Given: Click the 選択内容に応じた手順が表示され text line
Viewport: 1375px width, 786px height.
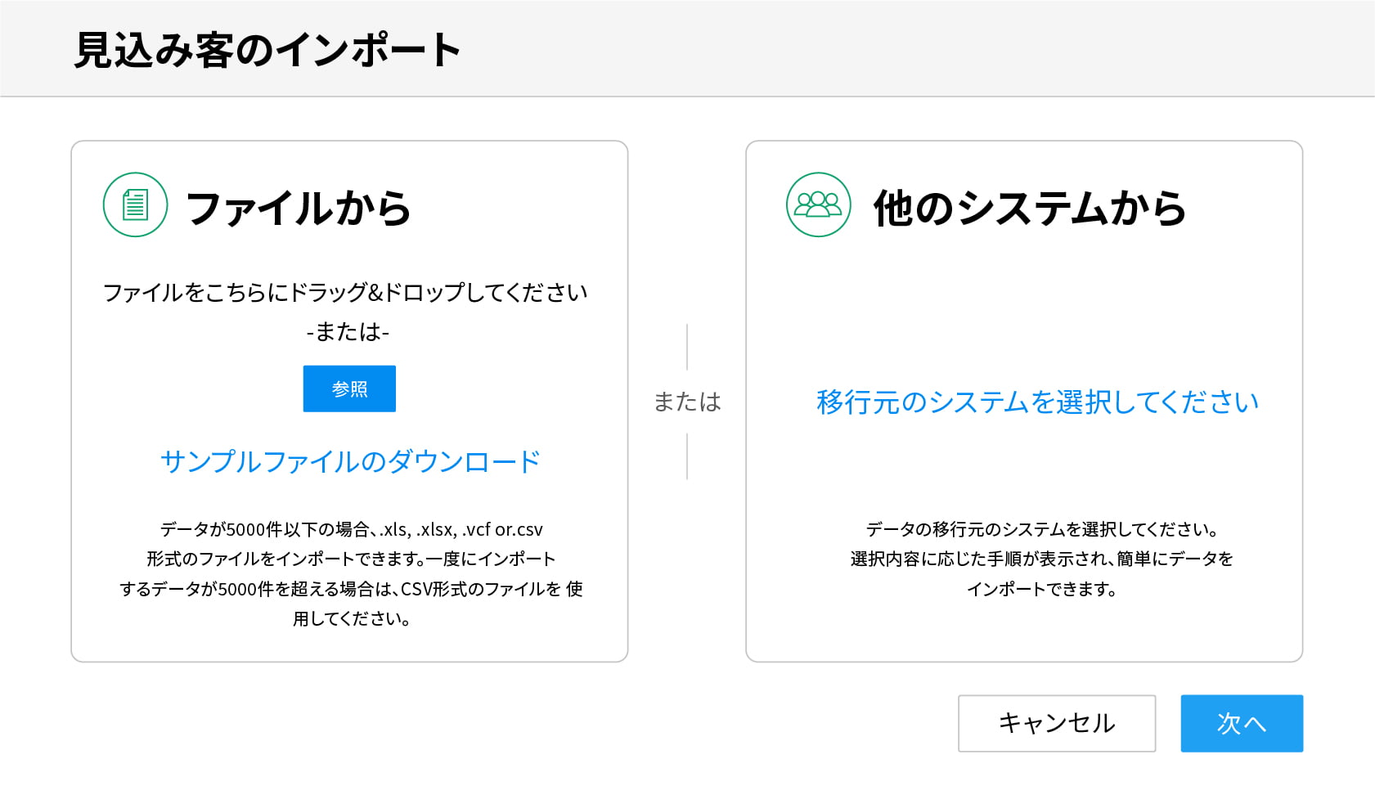Looking at the screenshot, I should point(1041,559).
